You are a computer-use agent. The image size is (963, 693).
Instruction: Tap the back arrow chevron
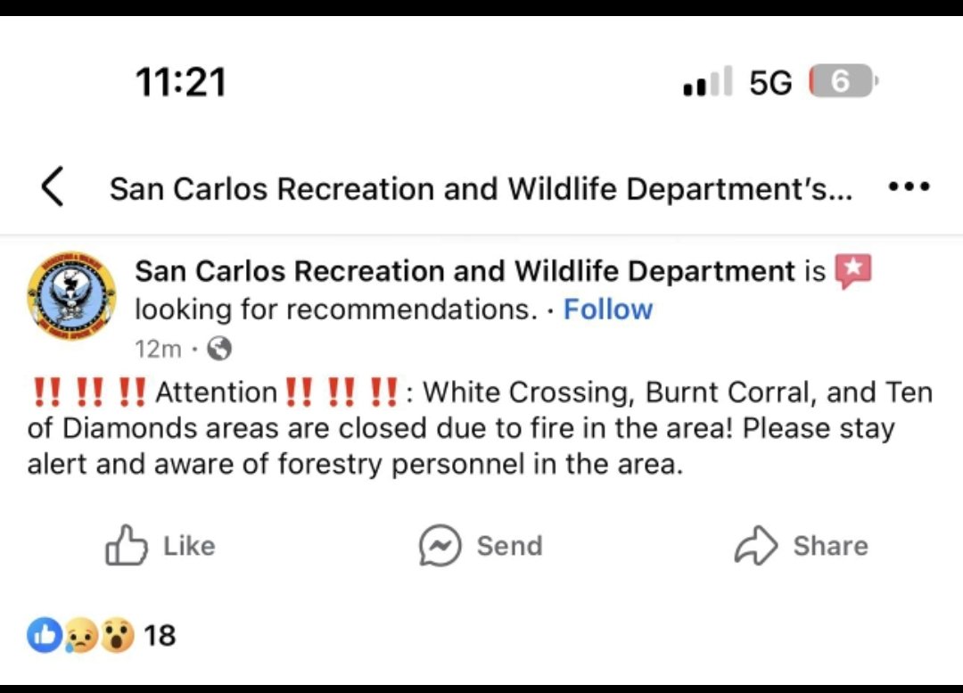tap(53, 186)
